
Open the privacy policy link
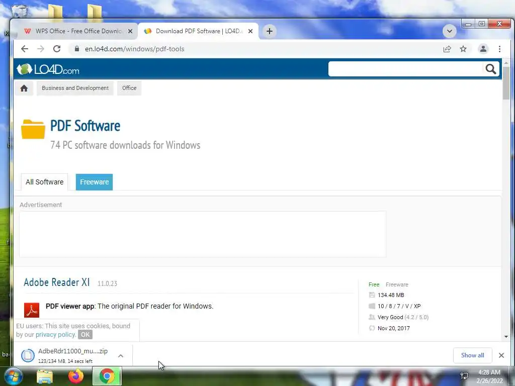pyautogui.click(x=55, y=334)
